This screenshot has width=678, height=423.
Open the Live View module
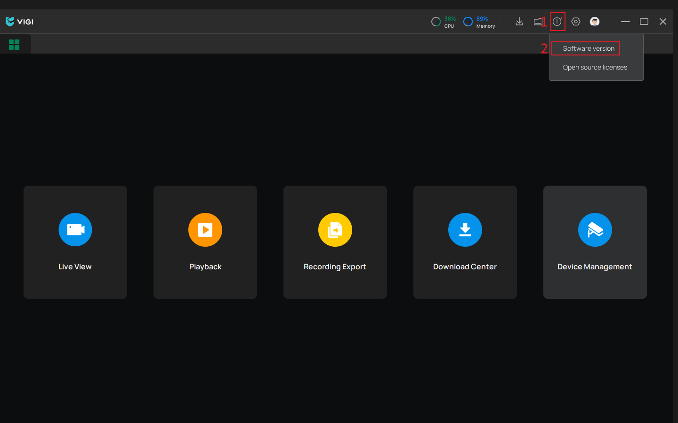75,242
